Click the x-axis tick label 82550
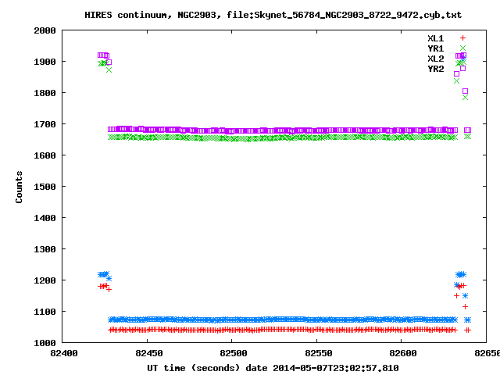 [319, 353]
